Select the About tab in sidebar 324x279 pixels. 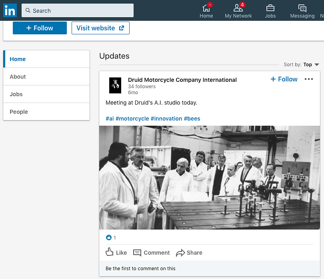[18, 77]
